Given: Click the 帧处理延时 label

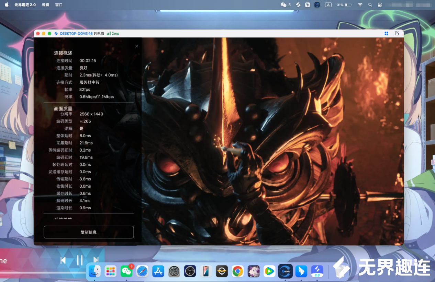Looking at the screenshot, I should tap(63, 165).
